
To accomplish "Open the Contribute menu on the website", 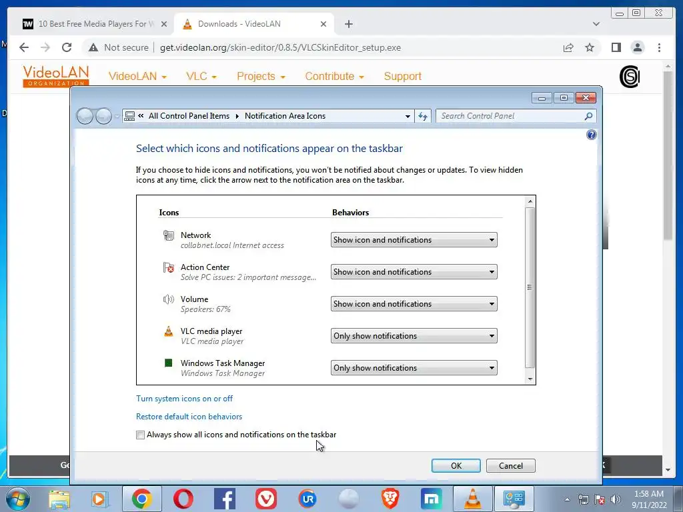I will (x=335, y=76).
